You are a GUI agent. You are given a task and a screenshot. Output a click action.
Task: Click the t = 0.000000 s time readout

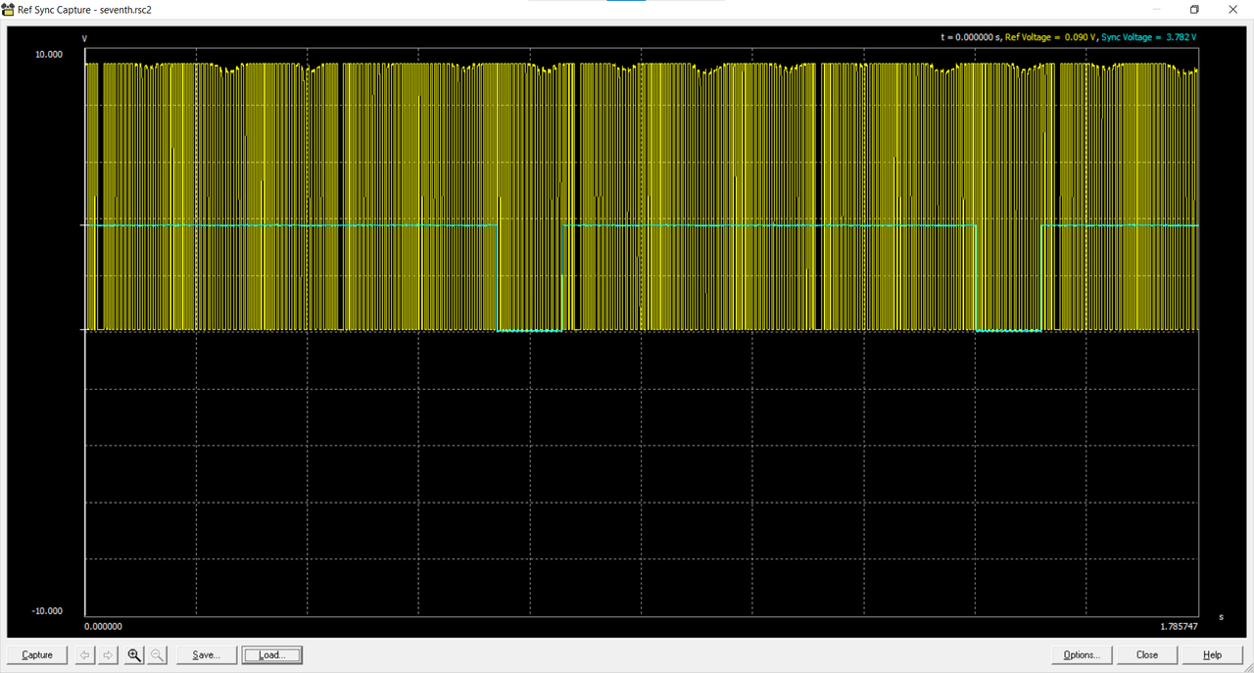coord(970,37)
